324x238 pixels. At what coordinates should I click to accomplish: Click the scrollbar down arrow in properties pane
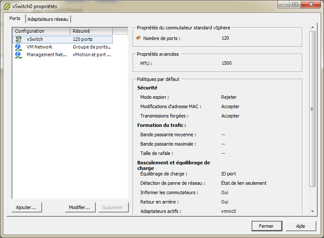313,211
